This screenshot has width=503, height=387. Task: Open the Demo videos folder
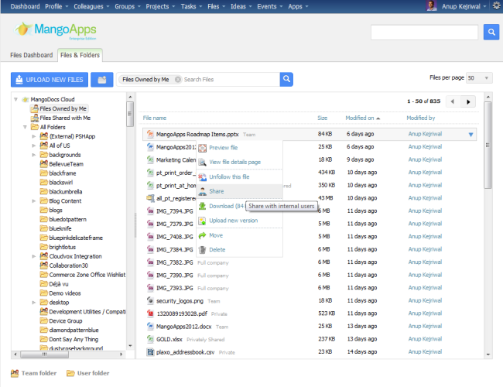click(x=65, y=293)
